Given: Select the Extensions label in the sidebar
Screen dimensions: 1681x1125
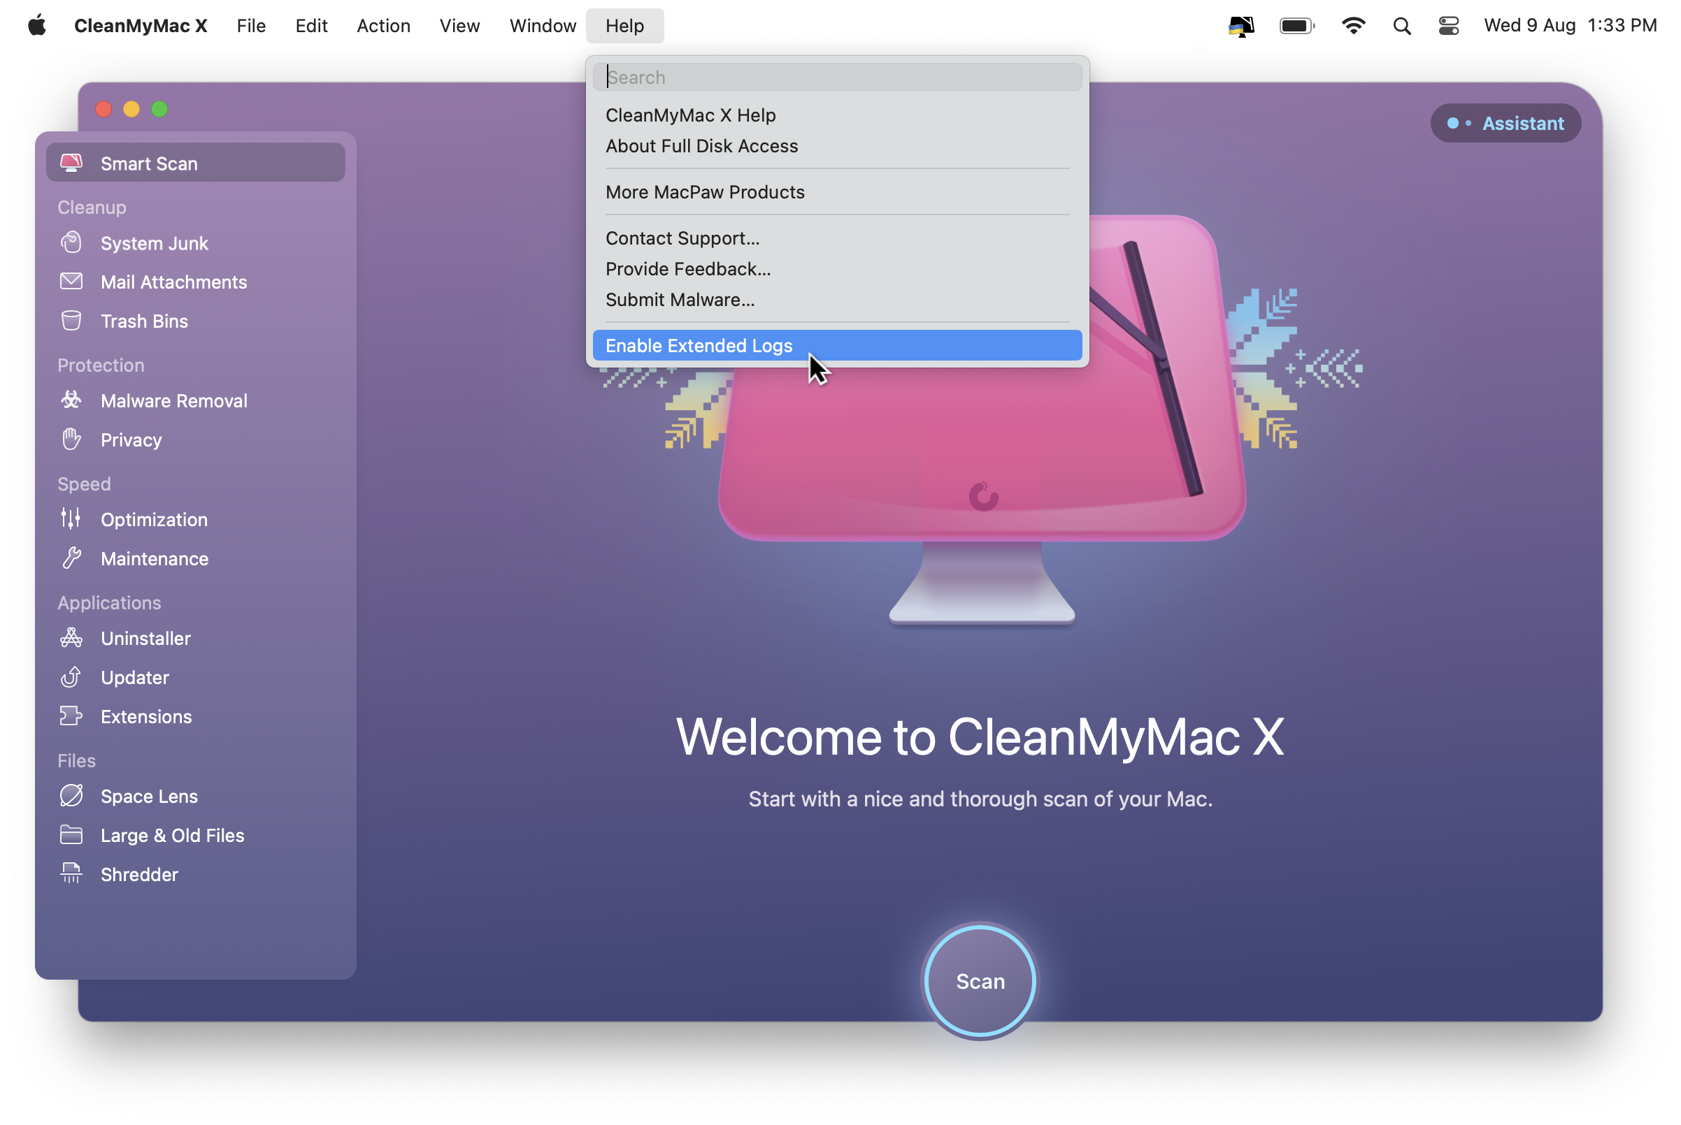Looking at the screenshot, I should click(x=146, y=716).
